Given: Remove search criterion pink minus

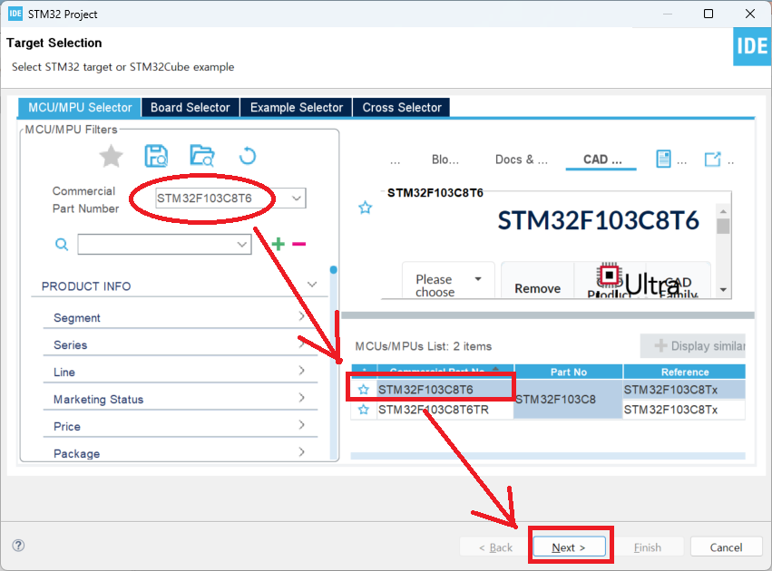Looking at the screenshot, I should click(x=298, y=244).
